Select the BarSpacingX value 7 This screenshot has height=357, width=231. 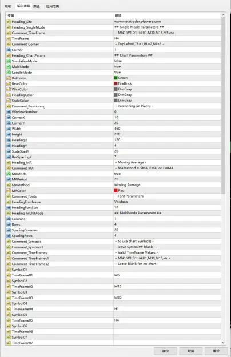115,157
